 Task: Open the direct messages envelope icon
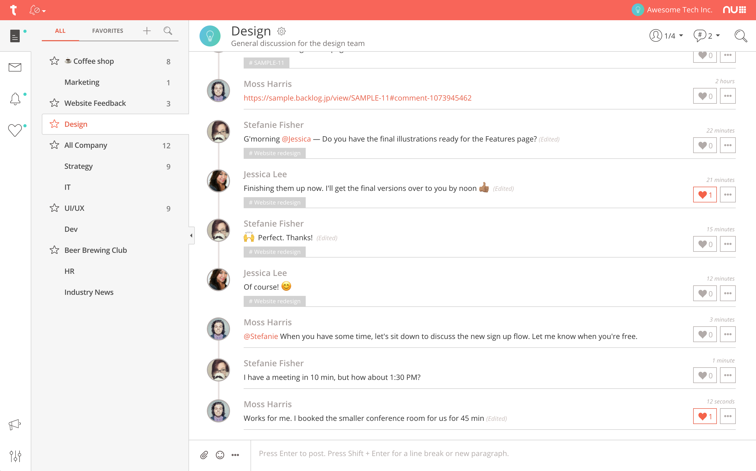pos(15,67)
